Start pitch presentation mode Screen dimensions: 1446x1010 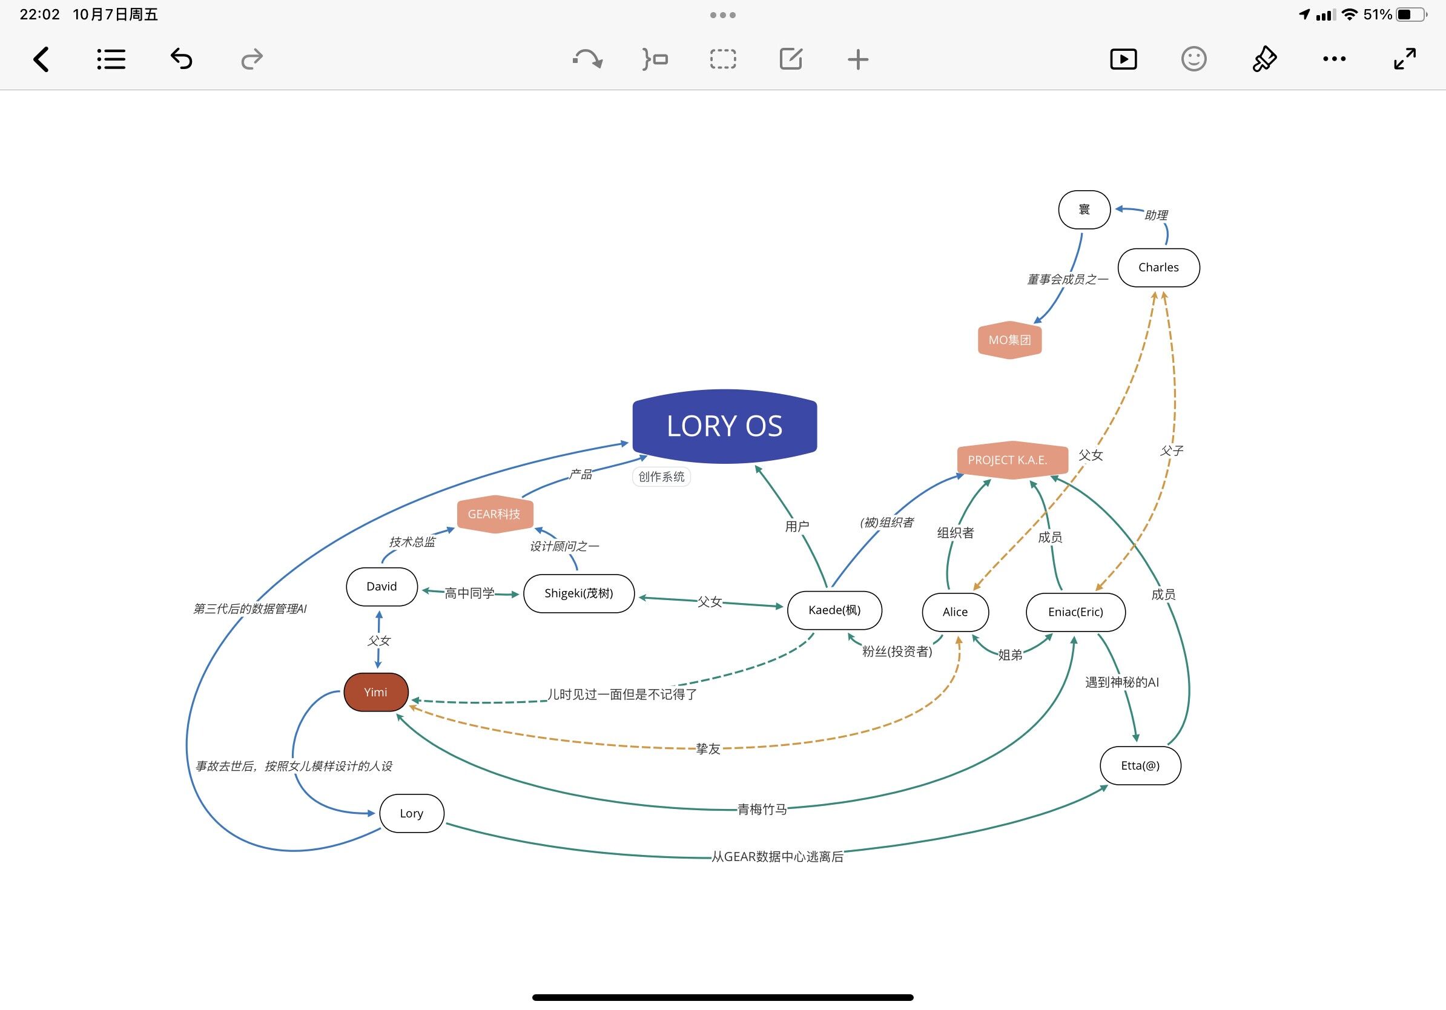(1123, 59)
